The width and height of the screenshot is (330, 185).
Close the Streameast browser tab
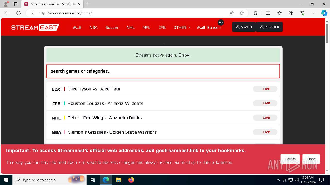79,4
